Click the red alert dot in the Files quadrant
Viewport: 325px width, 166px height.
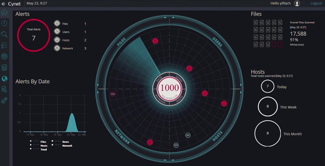(155, 41)
